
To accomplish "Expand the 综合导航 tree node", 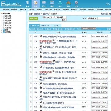I will coord(2,32).
